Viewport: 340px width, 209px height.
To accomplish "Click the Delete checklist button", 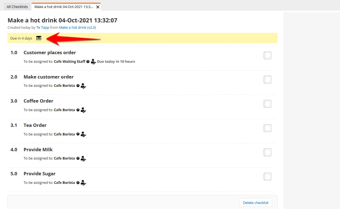I will coord(255,202).
